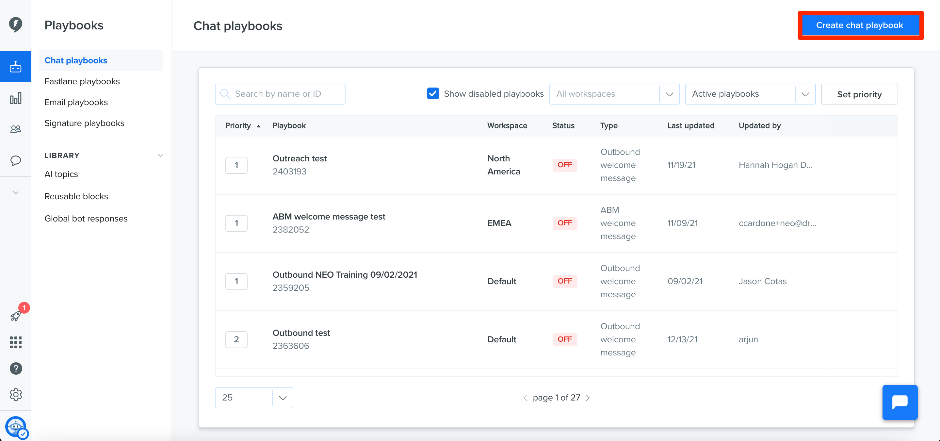Open AI topics in Library
Viewport: 940px width, 441px height.
pyautogui.click(x=61, y=174)
